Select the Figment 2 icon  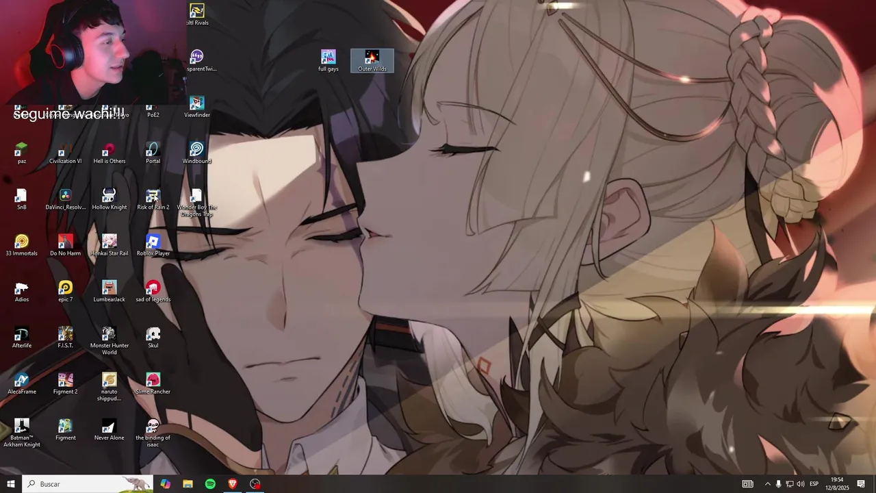(66, 384)
